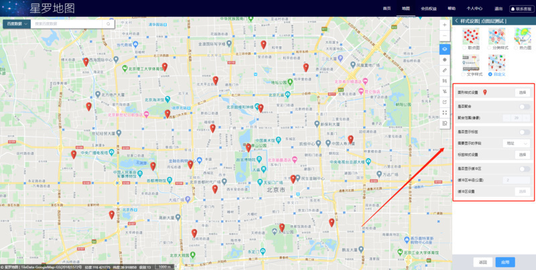This screenshot has height=270, width=536.
Task: Click the 经度 116.421775 readout in status bar
Action: point(98,267)
